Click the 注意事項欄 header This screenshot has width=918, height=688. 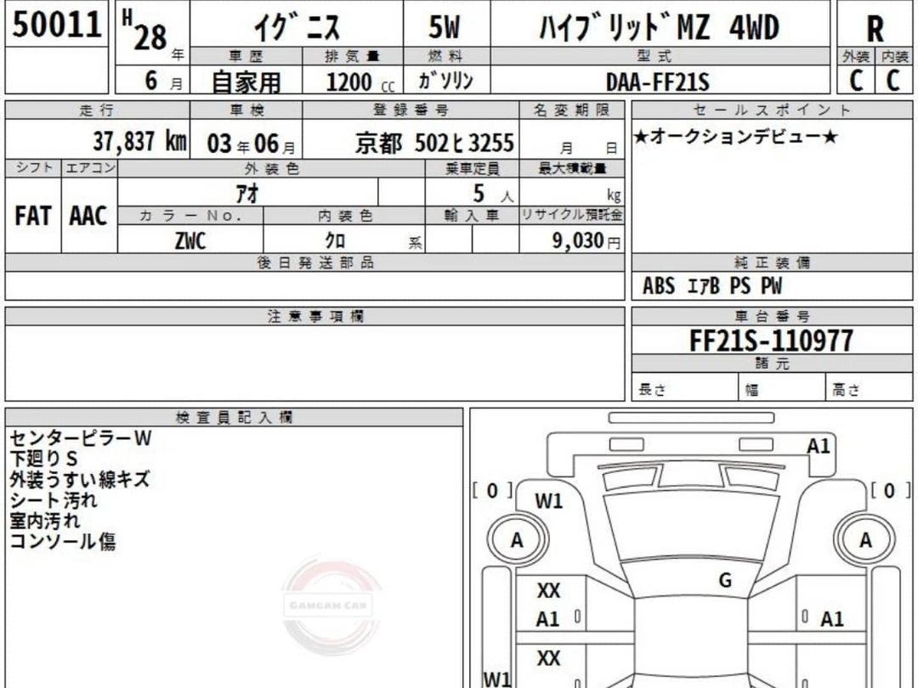tap(315, 317)
